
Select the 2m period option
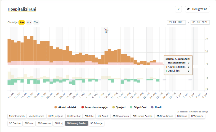[x=21, y=22]
